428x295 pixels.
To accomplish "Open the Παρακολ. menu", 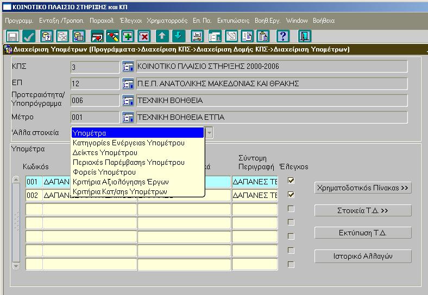I will tap(102, 21).
